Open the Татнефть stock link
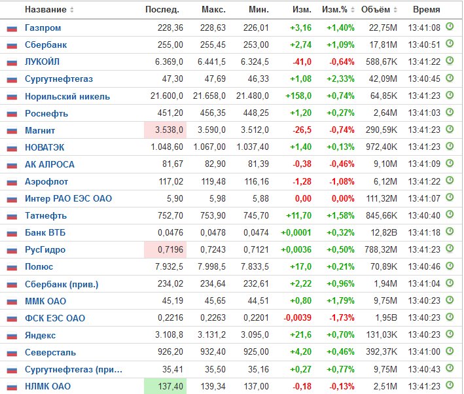The height and width of the screenshot is (394, 464). click(x=46, y=216)
